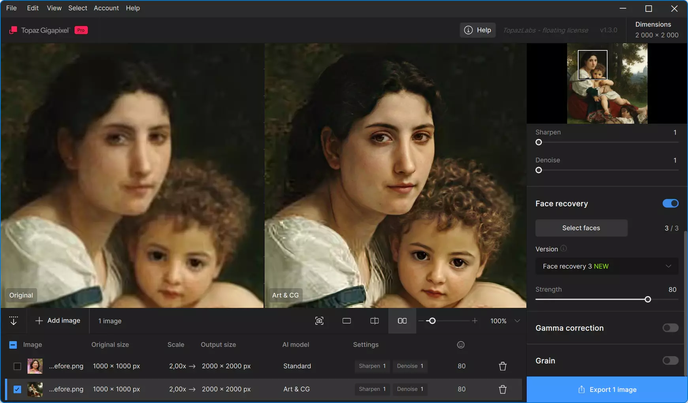Image resolution: width=688 pixels, height=403 pixels.
Task: Check the Standard model image row checkbox
Action: point(17,366)
